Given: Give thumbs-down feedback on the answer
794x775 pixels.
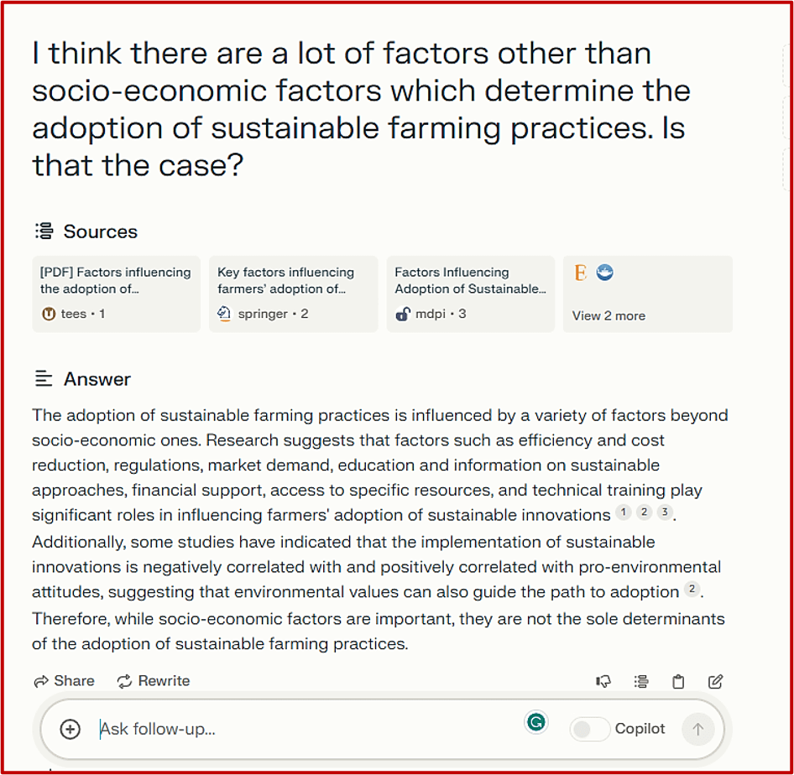Looking at the screenshot, I should 603,681.
